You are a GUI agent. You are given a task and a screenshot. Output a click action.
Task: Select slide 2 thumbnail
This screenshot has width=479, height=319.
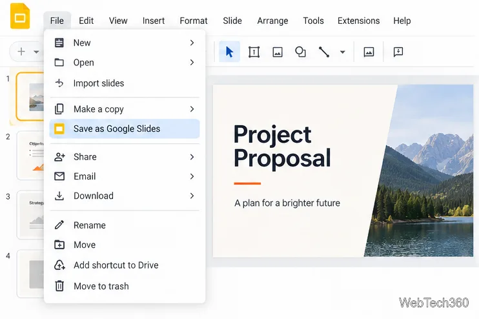30,155
